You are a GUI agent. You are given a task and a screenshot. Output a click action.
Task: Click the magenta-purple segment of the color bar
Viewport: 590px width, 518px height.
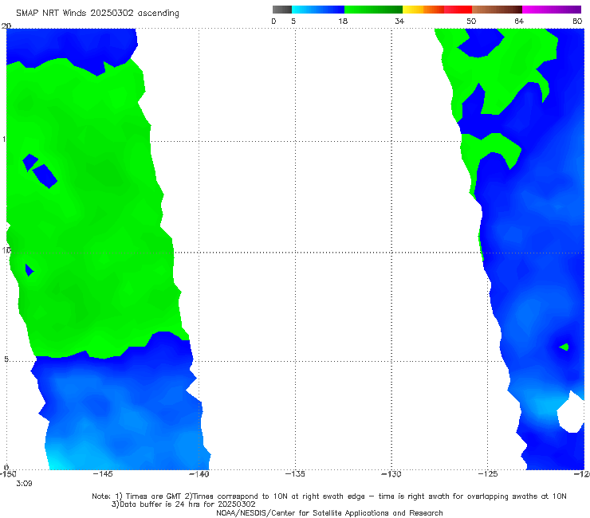click(x=552, y=10)
